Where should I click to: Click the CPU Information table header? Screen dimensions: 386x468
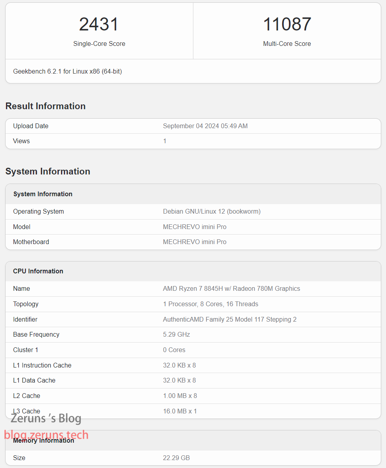point(38,271)
